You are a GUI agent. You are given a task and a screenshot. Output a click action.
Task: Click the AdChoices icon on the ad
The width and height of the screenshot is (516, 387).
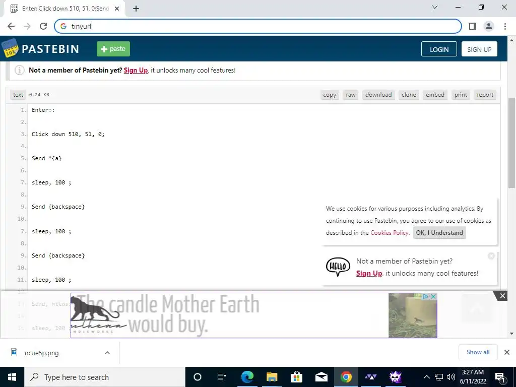[426, 296]
